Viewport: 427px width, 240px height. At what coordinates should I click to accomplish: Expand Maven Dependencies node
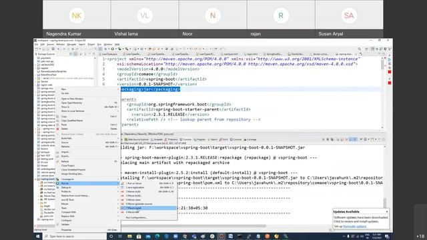(x=39, y=196)
